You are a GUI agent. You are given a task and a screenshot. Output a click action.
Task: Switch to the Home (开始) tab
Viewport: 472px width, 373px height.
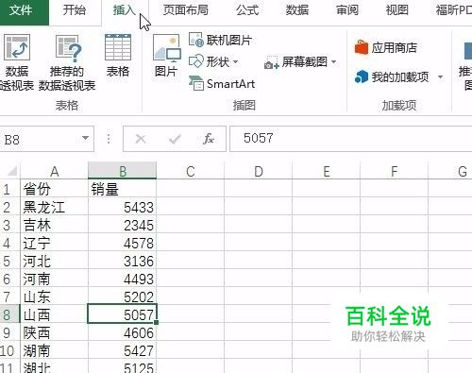pos(75,10)
